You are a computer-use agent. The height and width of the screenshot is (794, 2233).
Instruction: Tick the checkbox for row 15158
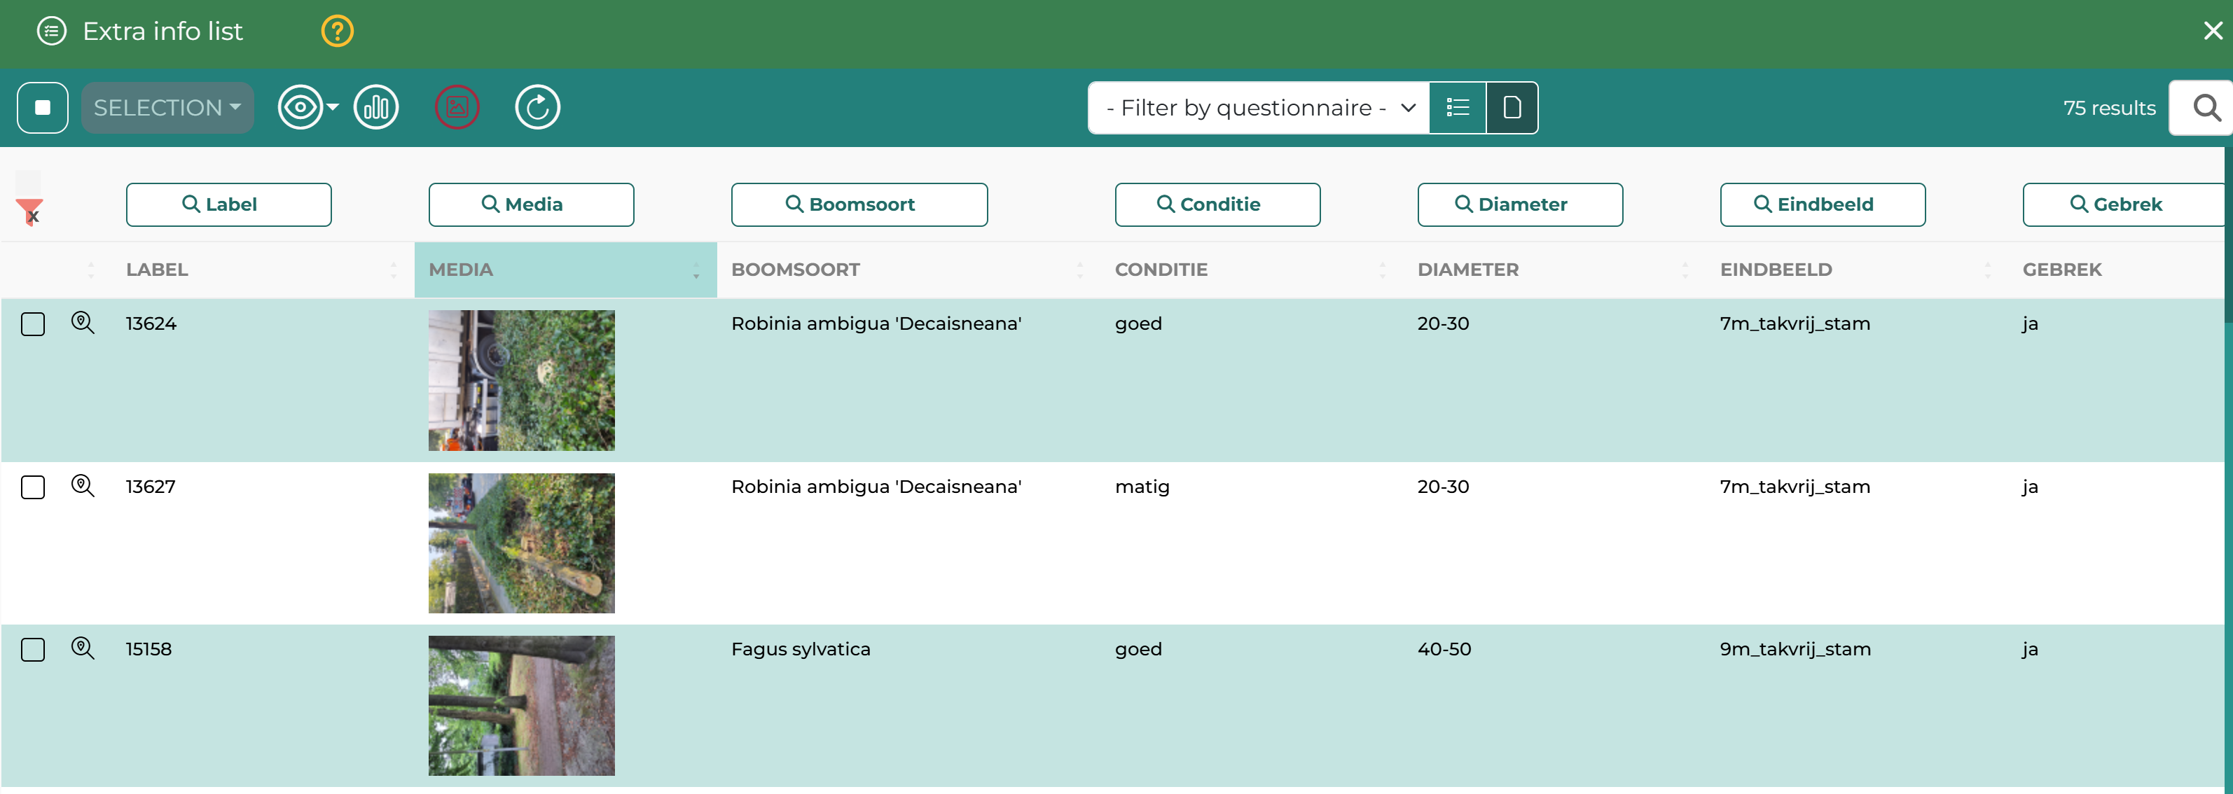(33, 649)
